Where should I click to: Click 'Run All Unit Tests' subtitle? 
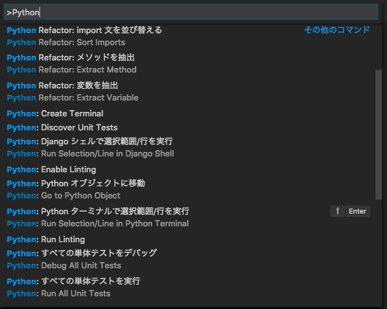(x=76, y=294)
